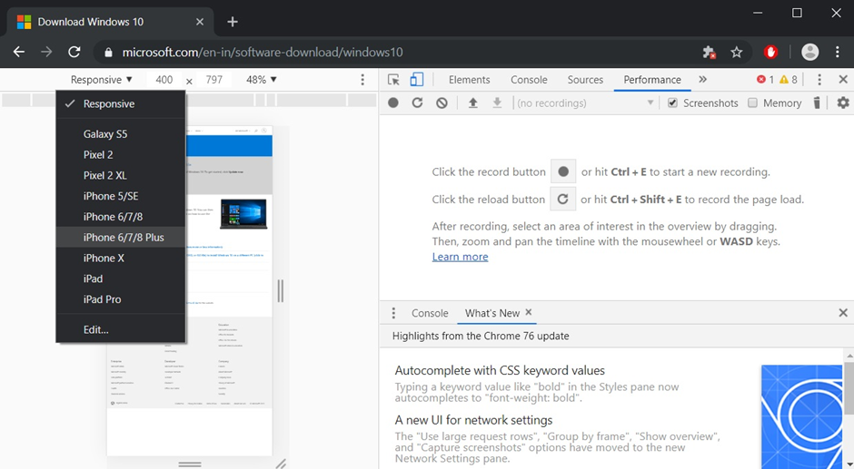Activate the inspect element picker icon
This screenshot has height=469, width=854.
[x=393, y=80]
